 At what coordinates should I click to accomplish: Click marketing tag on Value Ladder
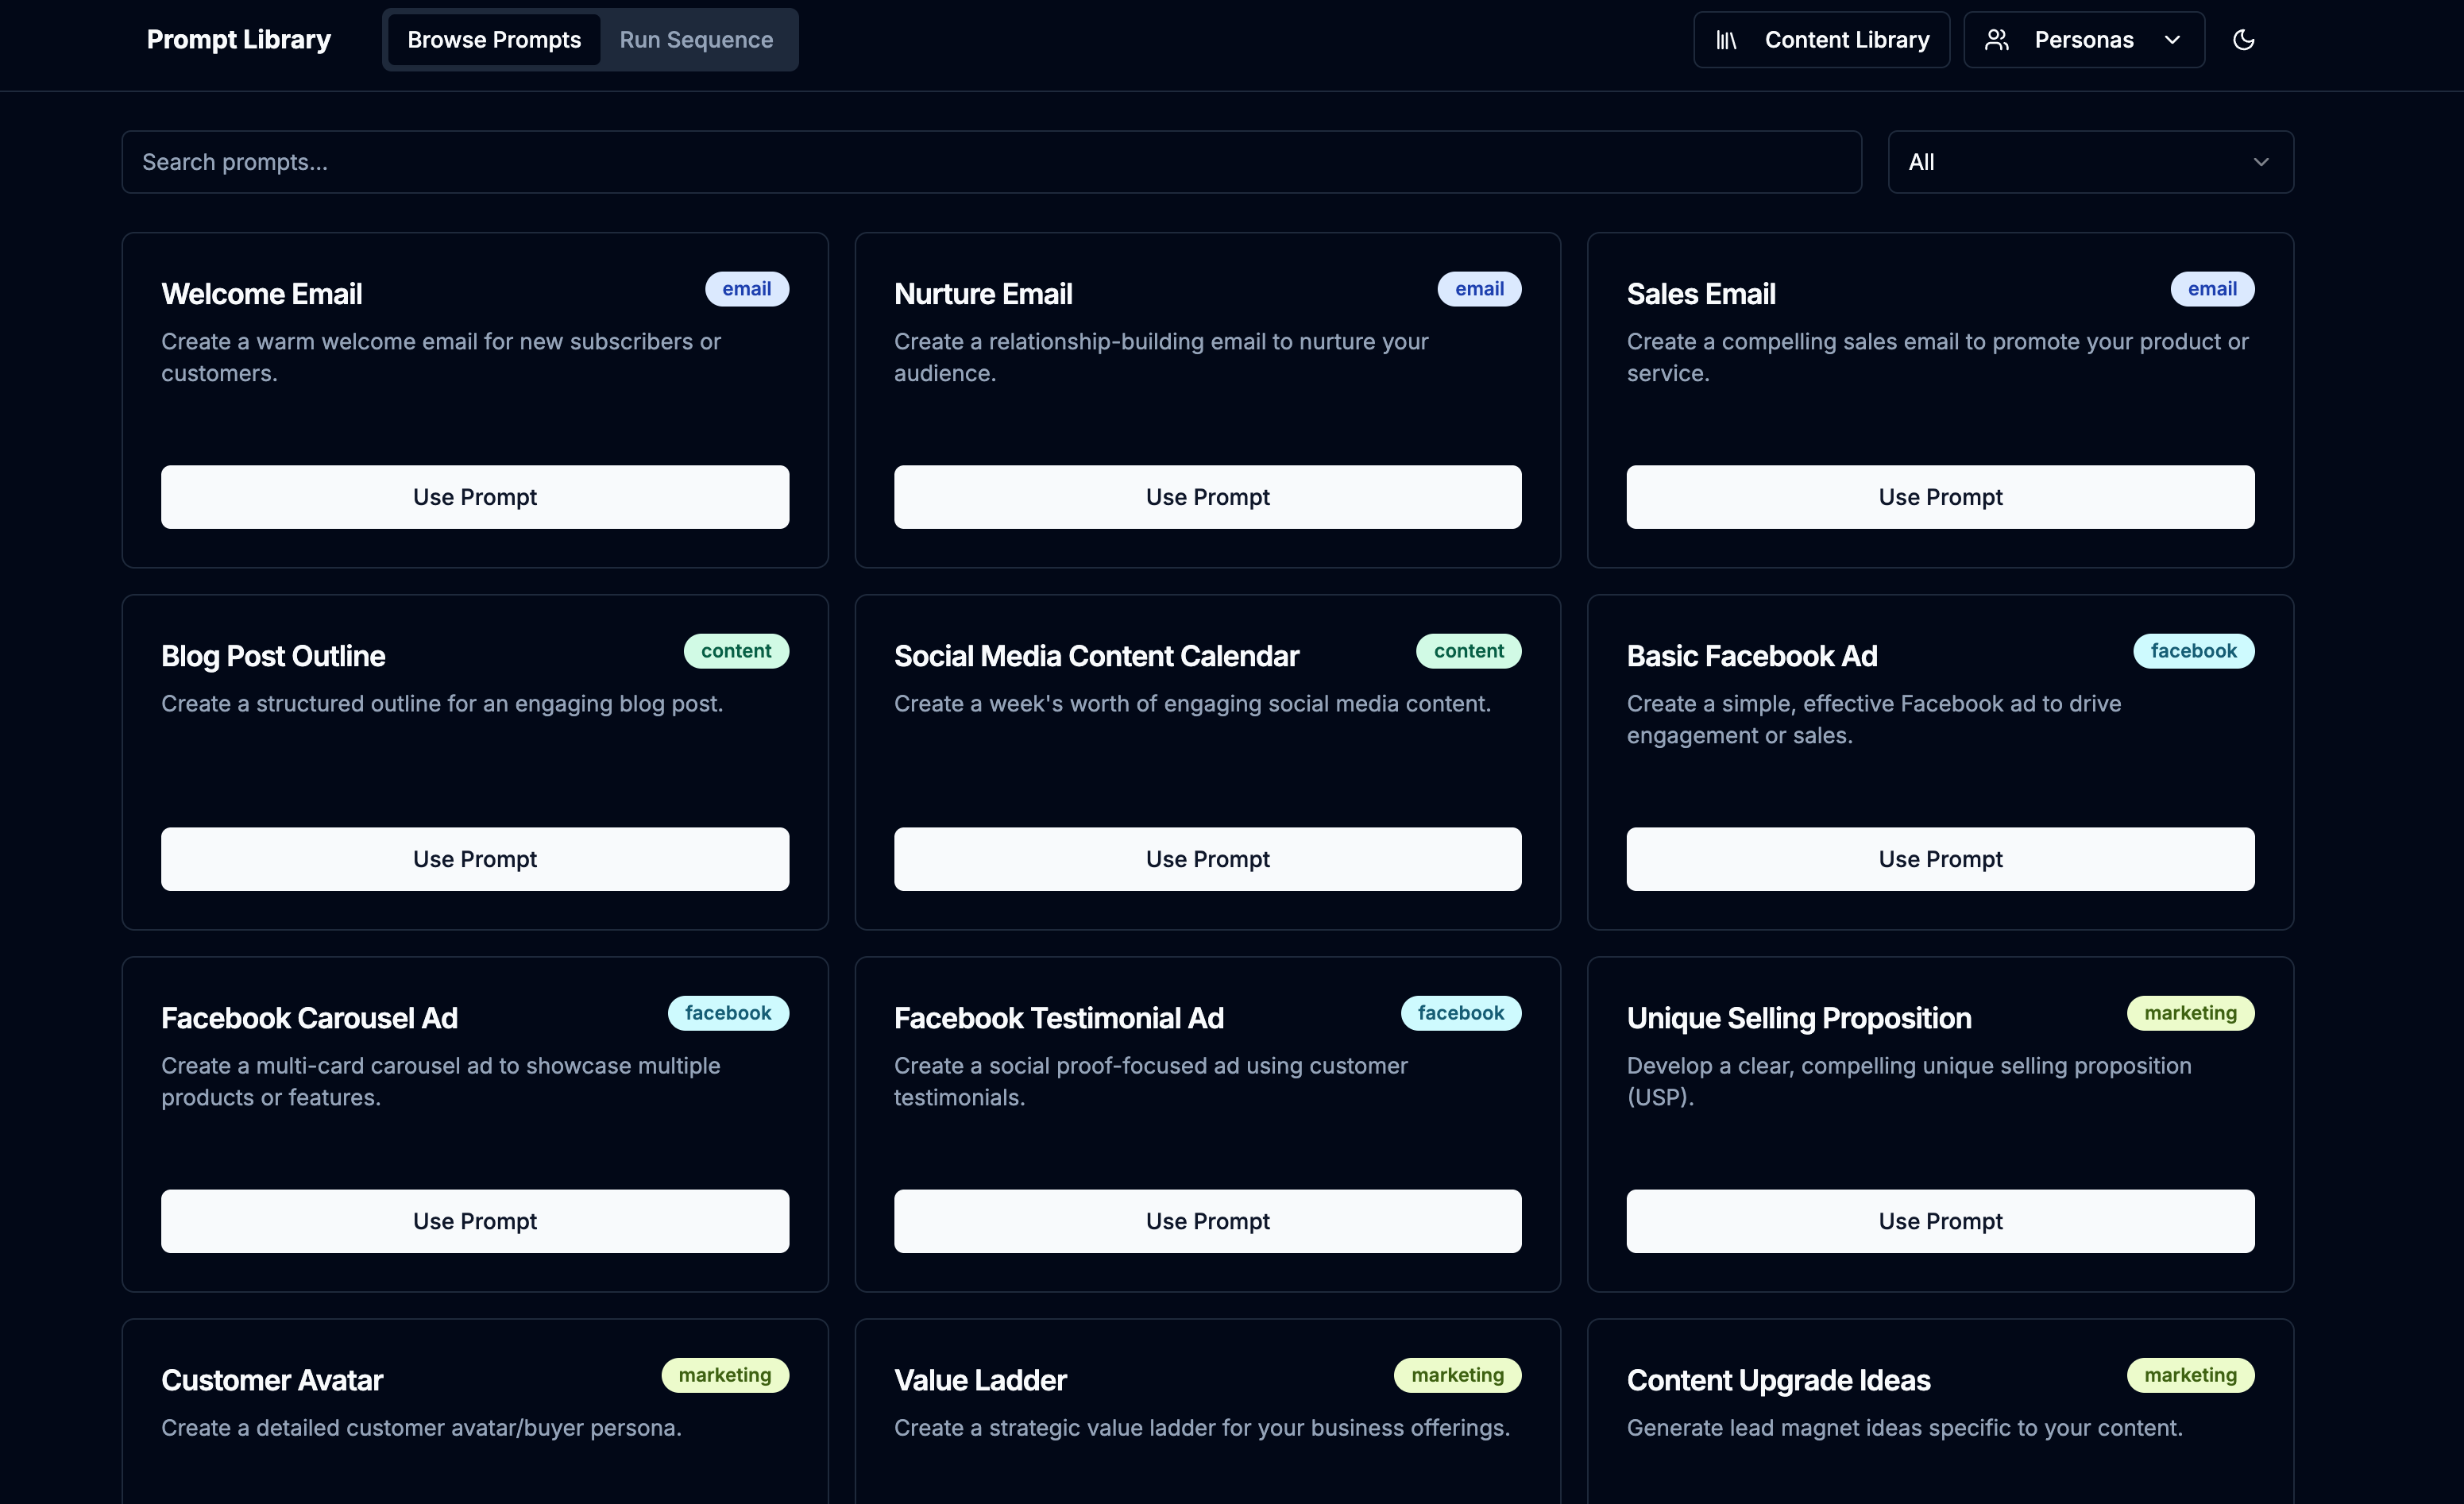[1457, 1375]
